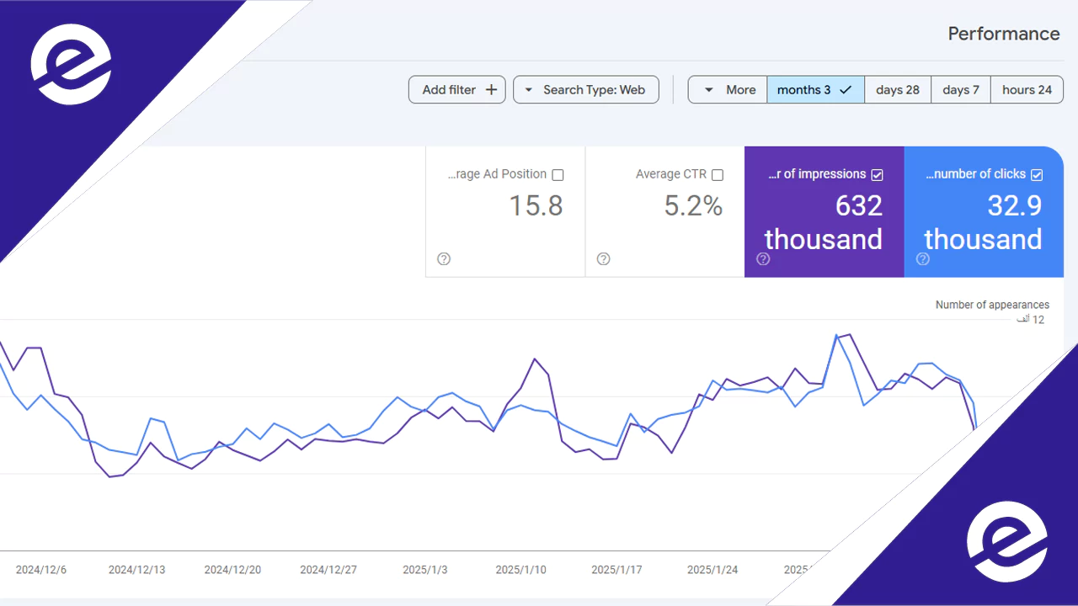Click the 5.2% CTR value
1078x606 pixels.
[693, 206]
